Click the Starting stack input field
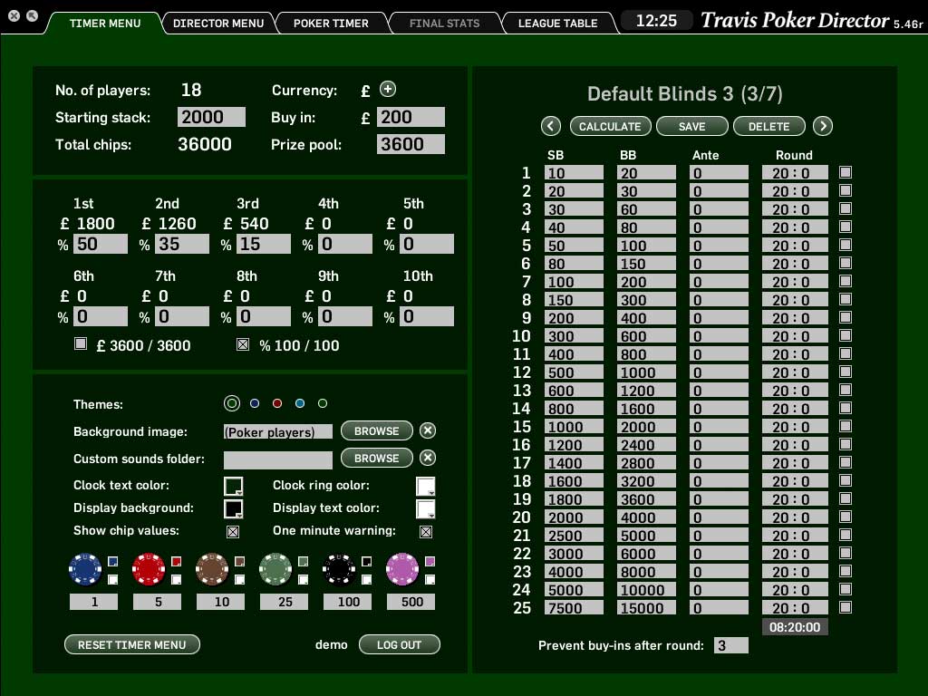928x696 pixels. (x=212, y=117)
